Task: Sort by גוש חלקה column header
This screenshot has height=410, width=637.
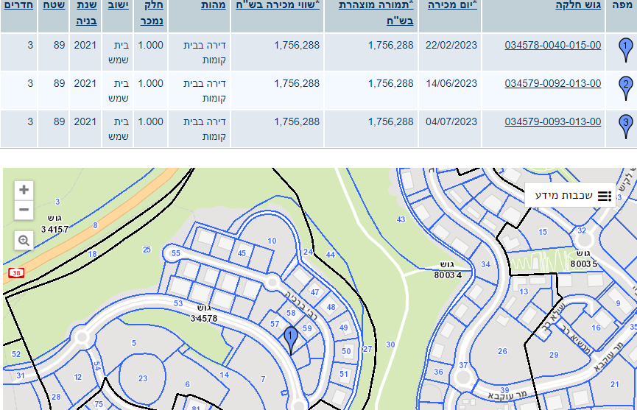Action: [578, 5]
